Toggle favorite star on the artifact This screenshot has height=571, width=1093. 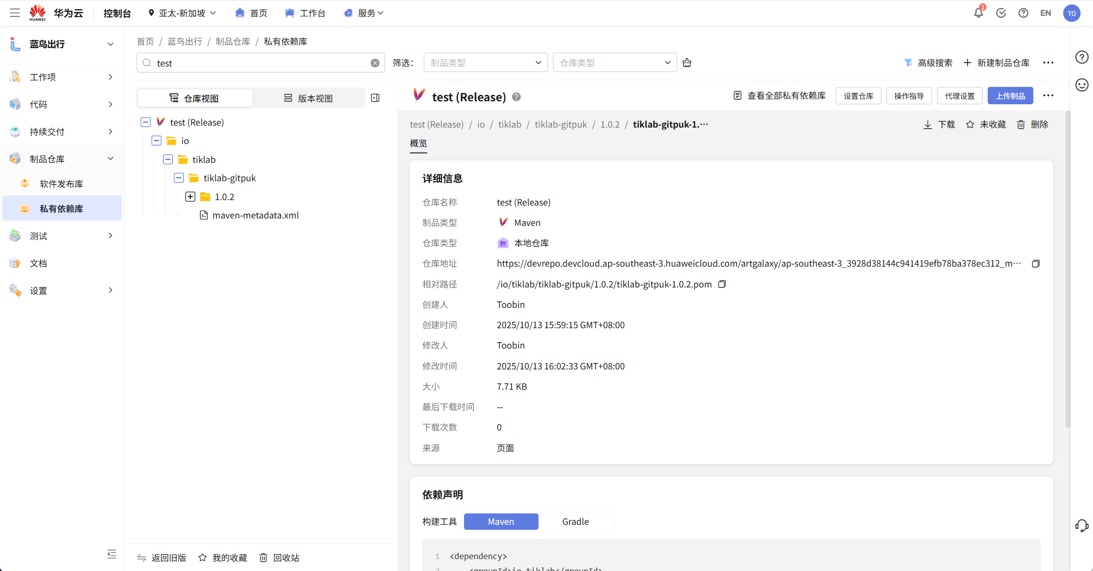(x=970, y=124)
